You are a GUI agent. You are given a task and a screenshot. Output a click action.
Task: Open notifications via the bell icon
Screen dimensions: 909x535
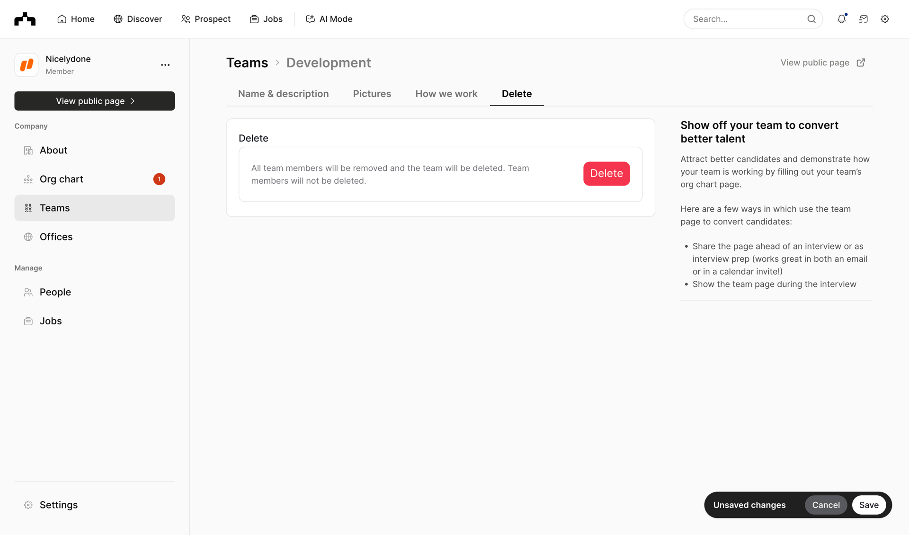[842, 19]
